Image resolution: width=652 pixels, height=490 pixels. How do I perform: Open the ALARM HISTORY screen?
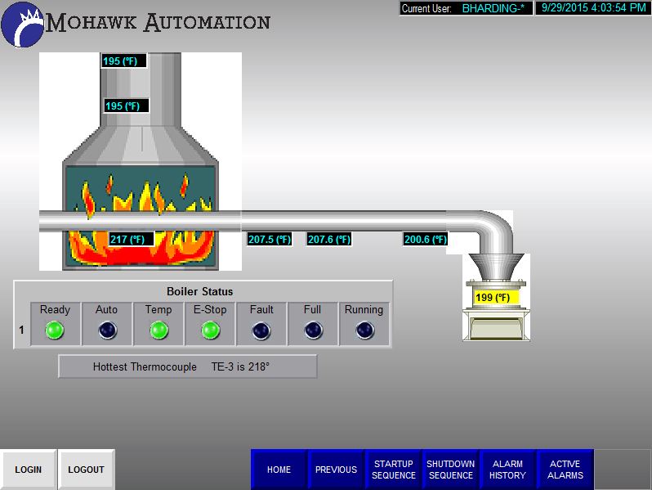click(507, 470)
